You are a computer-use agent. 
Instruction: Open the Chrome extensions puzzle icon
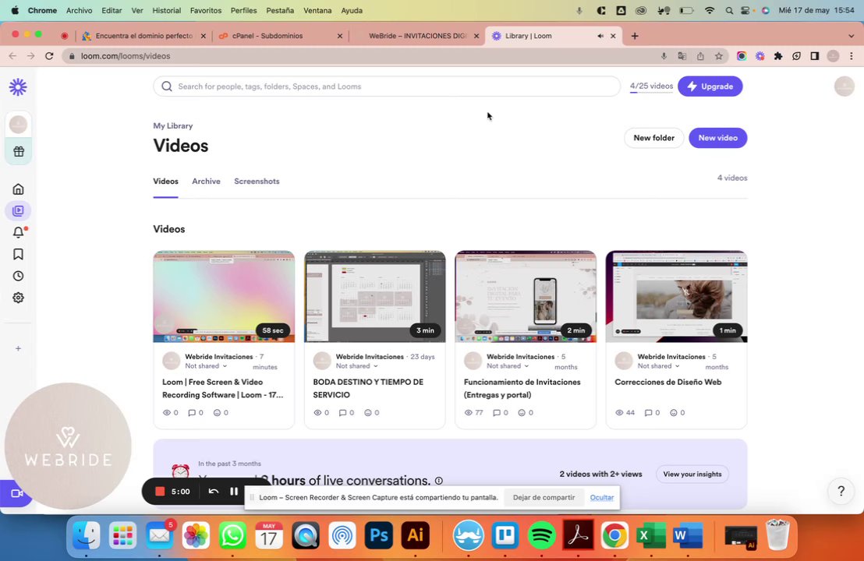click(x=778, y=56)
